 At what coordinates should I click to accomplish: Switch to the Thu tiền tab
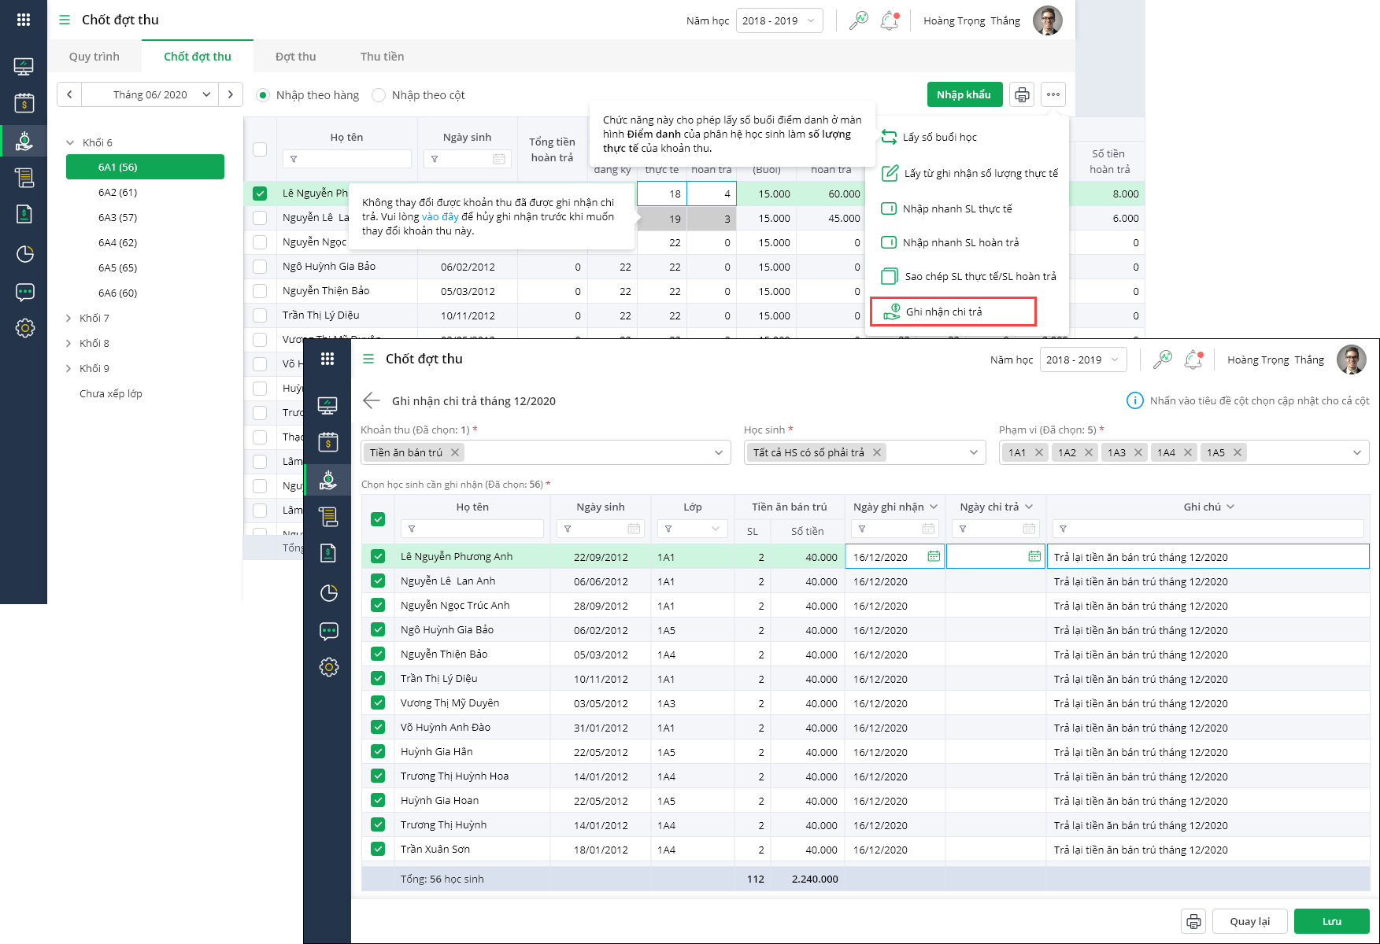pyautogui.click(x=382, y=57)
